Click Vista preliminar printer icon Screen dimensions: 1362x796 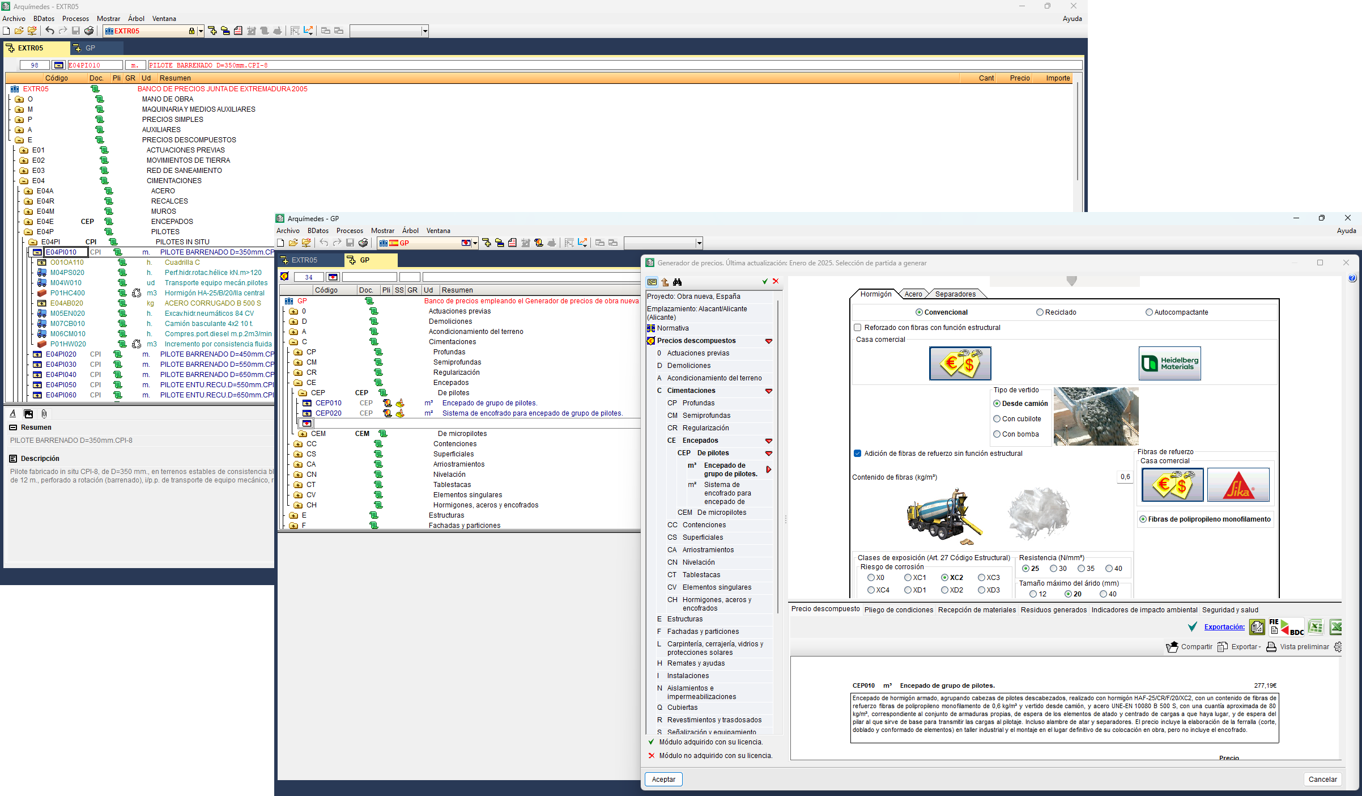(x=1271, y=647)
